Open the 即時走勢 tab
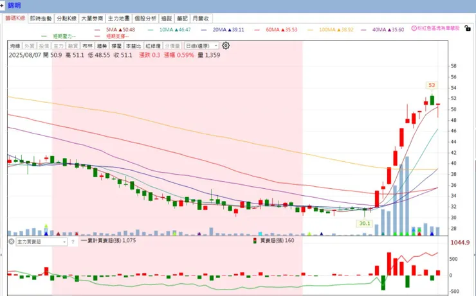The width and height of the screenshot is (476, 296). pos(41,19)
